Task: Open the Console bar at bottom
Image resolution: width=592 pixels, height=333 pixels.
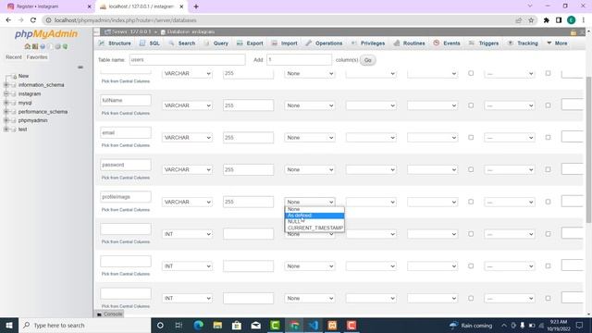Action: 110,314
